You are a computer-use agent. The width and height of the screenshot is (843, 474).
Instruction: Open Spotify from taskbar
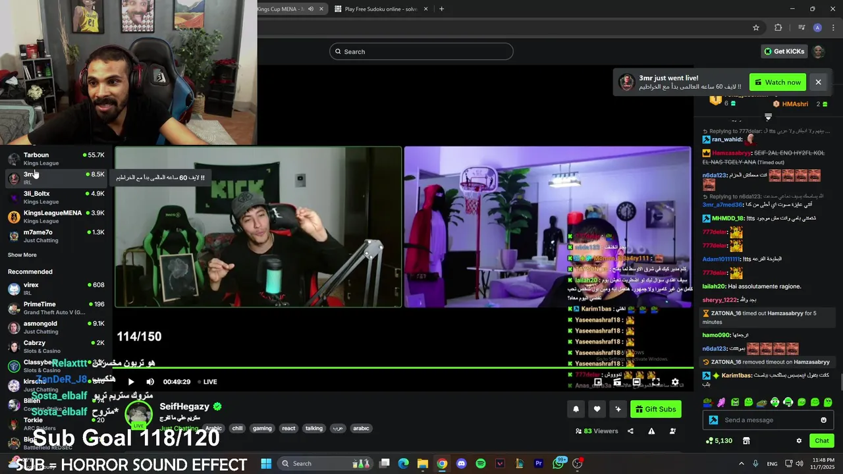(x=481, y=463)
